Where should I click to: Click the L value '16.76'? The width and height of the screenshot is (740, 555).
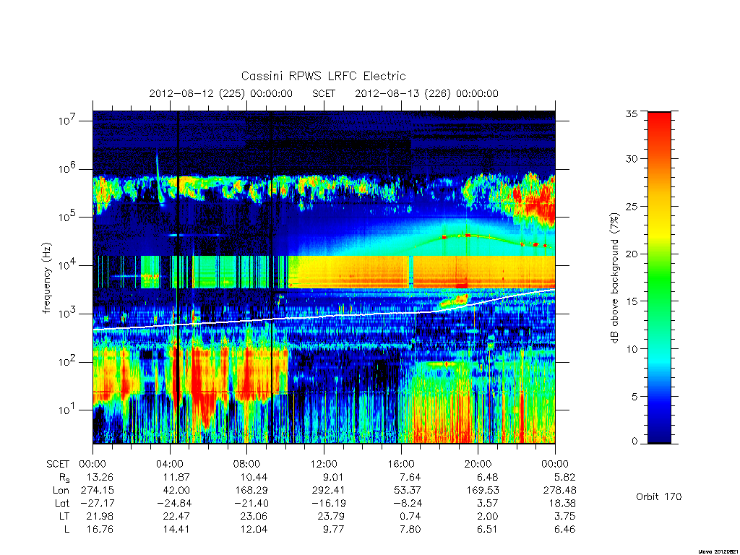coord(100,530)
